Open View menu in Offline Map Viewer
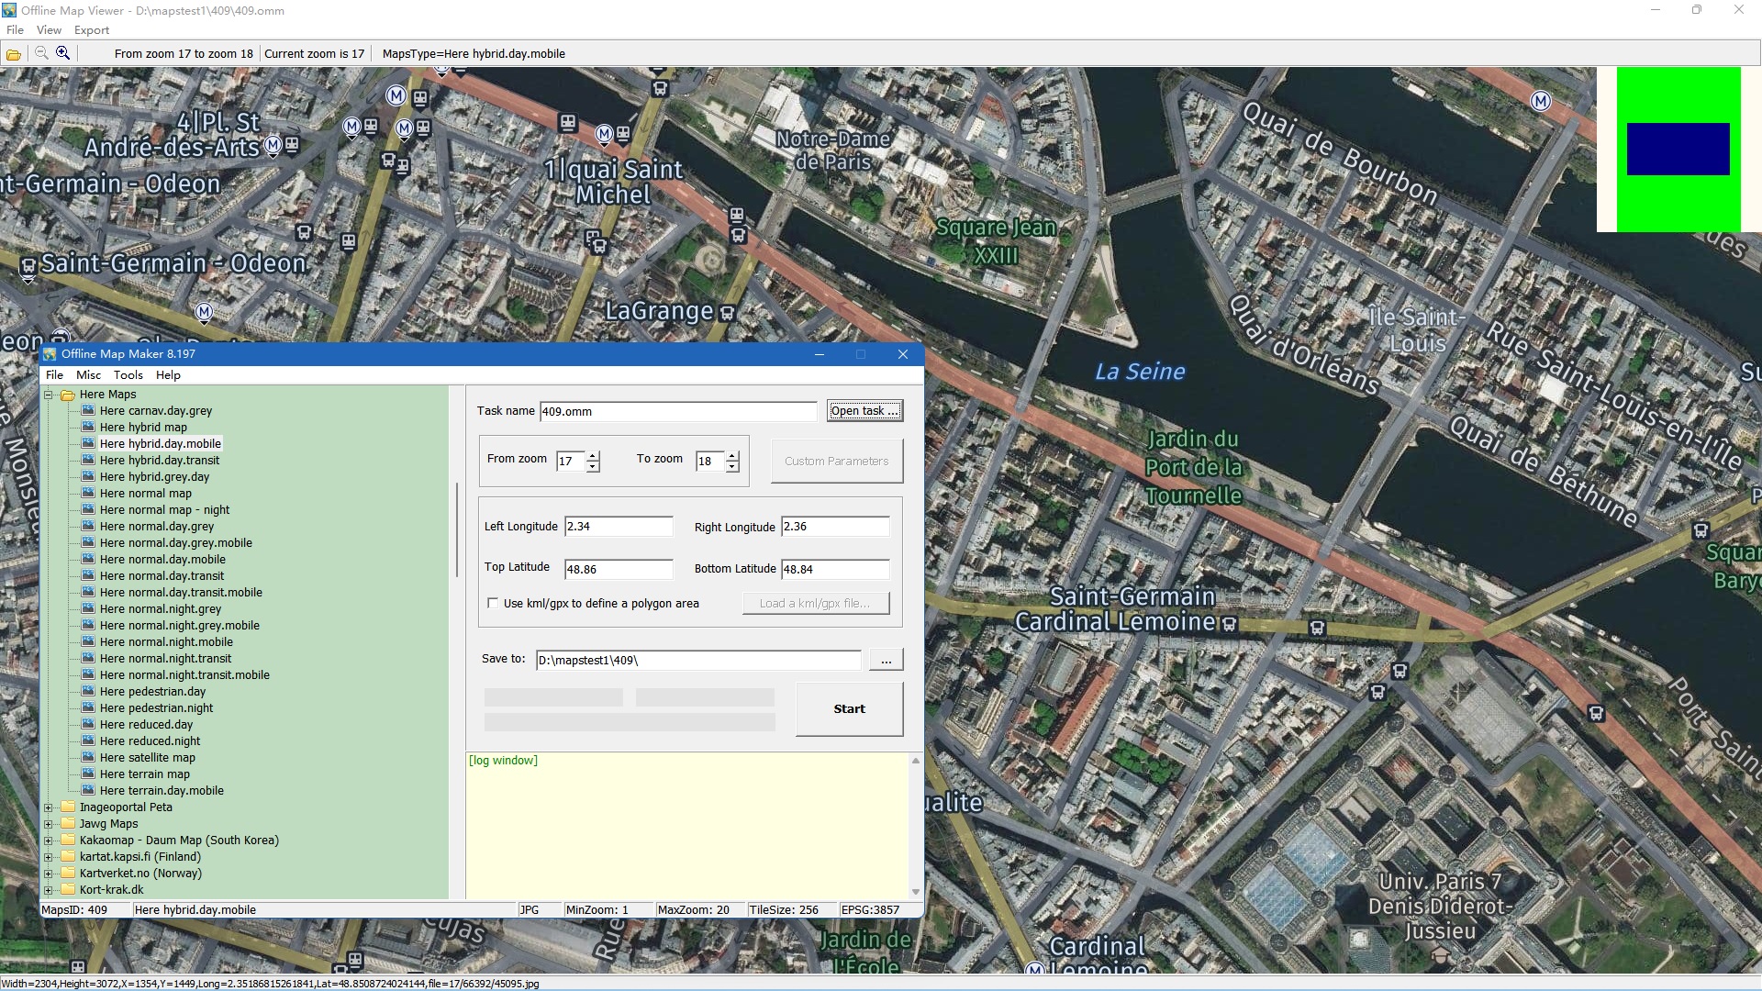The width and height of the screenshot is (1762, 991). click(49, 30)
